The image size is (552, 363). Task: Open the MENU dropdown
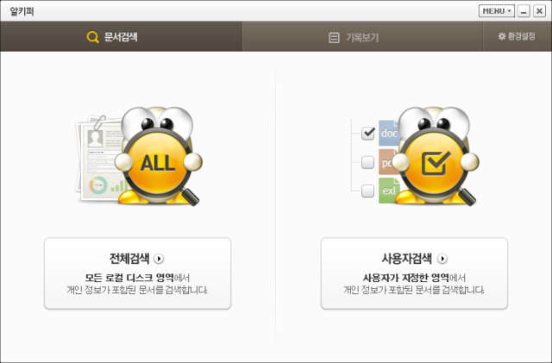point(497,11)
